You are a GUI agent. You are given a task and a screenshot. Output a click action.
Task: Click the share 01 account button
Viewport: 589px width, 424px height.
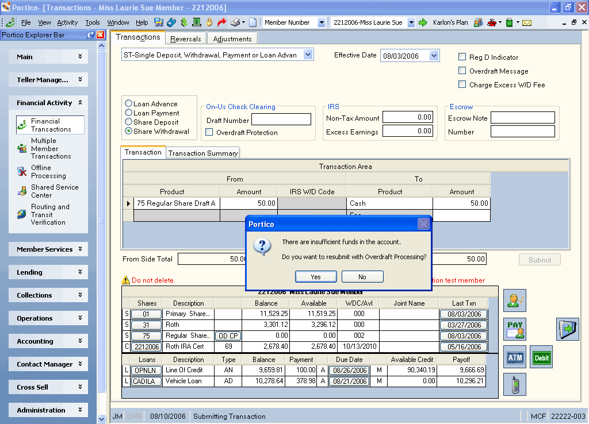click(x=146, y=314)
